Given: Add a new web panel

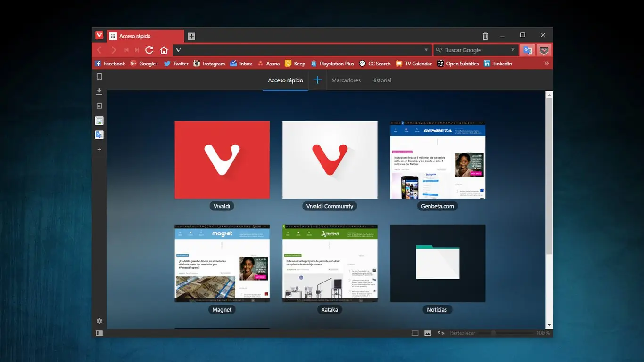Looking at the screenshot, I should pos(99,150).
